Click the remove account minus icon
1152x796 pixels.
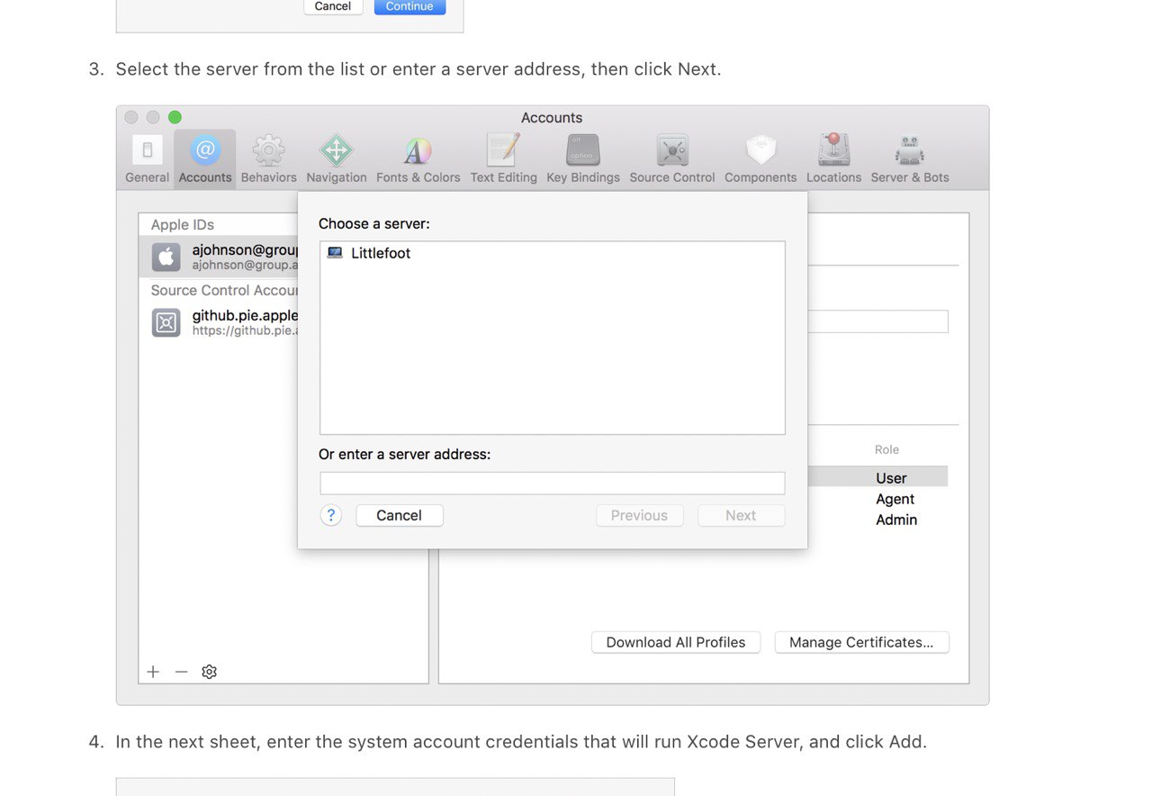(181, 672)
